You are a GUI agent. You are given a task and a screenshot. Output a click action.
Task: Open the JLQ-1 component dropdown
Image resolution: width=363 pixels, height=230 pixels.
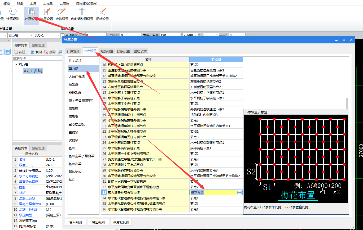[x=58, y=35]
